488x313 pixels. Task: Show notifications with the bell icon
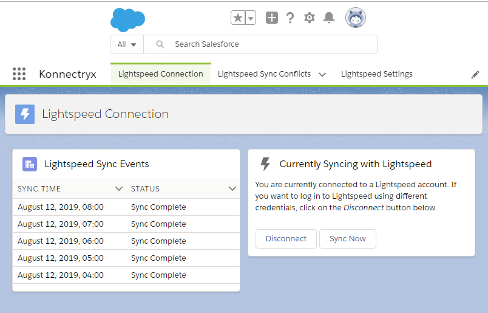(329, 18)
